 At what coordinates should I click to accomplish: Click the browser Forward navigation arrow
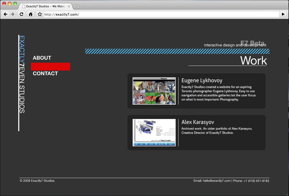12,14
